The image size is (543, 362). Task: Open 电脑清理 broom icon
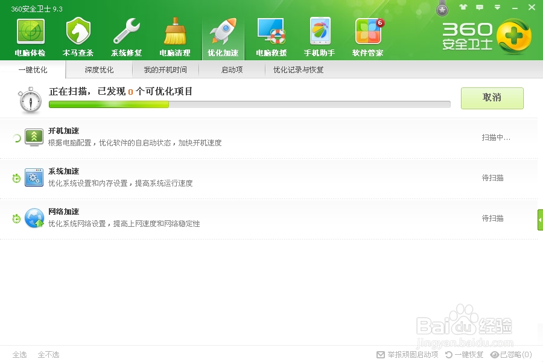(175, 31)
